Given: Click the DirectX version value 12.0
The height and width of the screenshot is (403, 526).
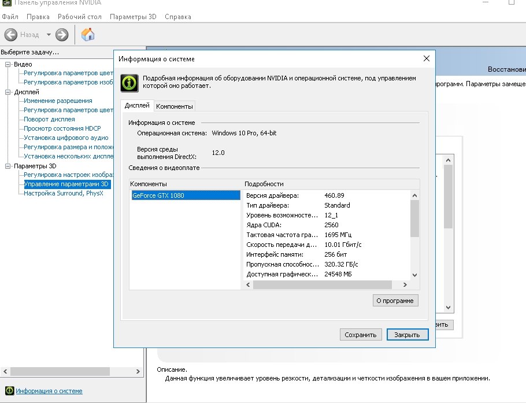Looking at the screenshot, I should point(218,153).
